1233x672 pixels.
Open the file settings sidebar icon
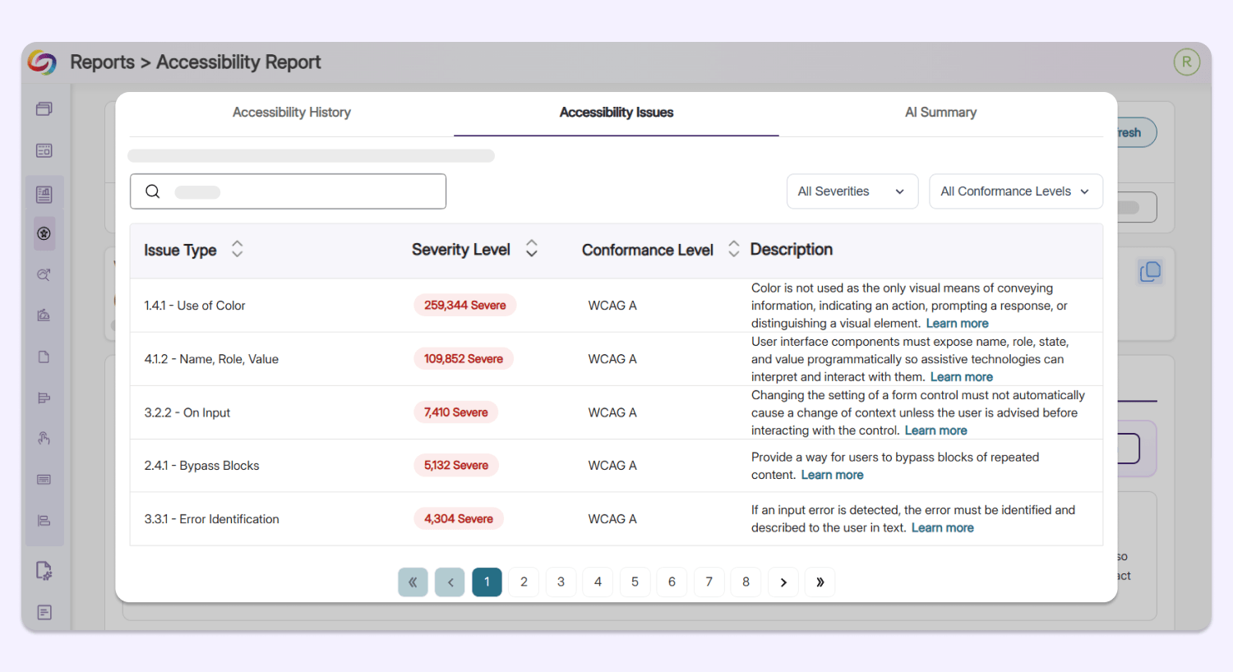(x=44, y=571)
